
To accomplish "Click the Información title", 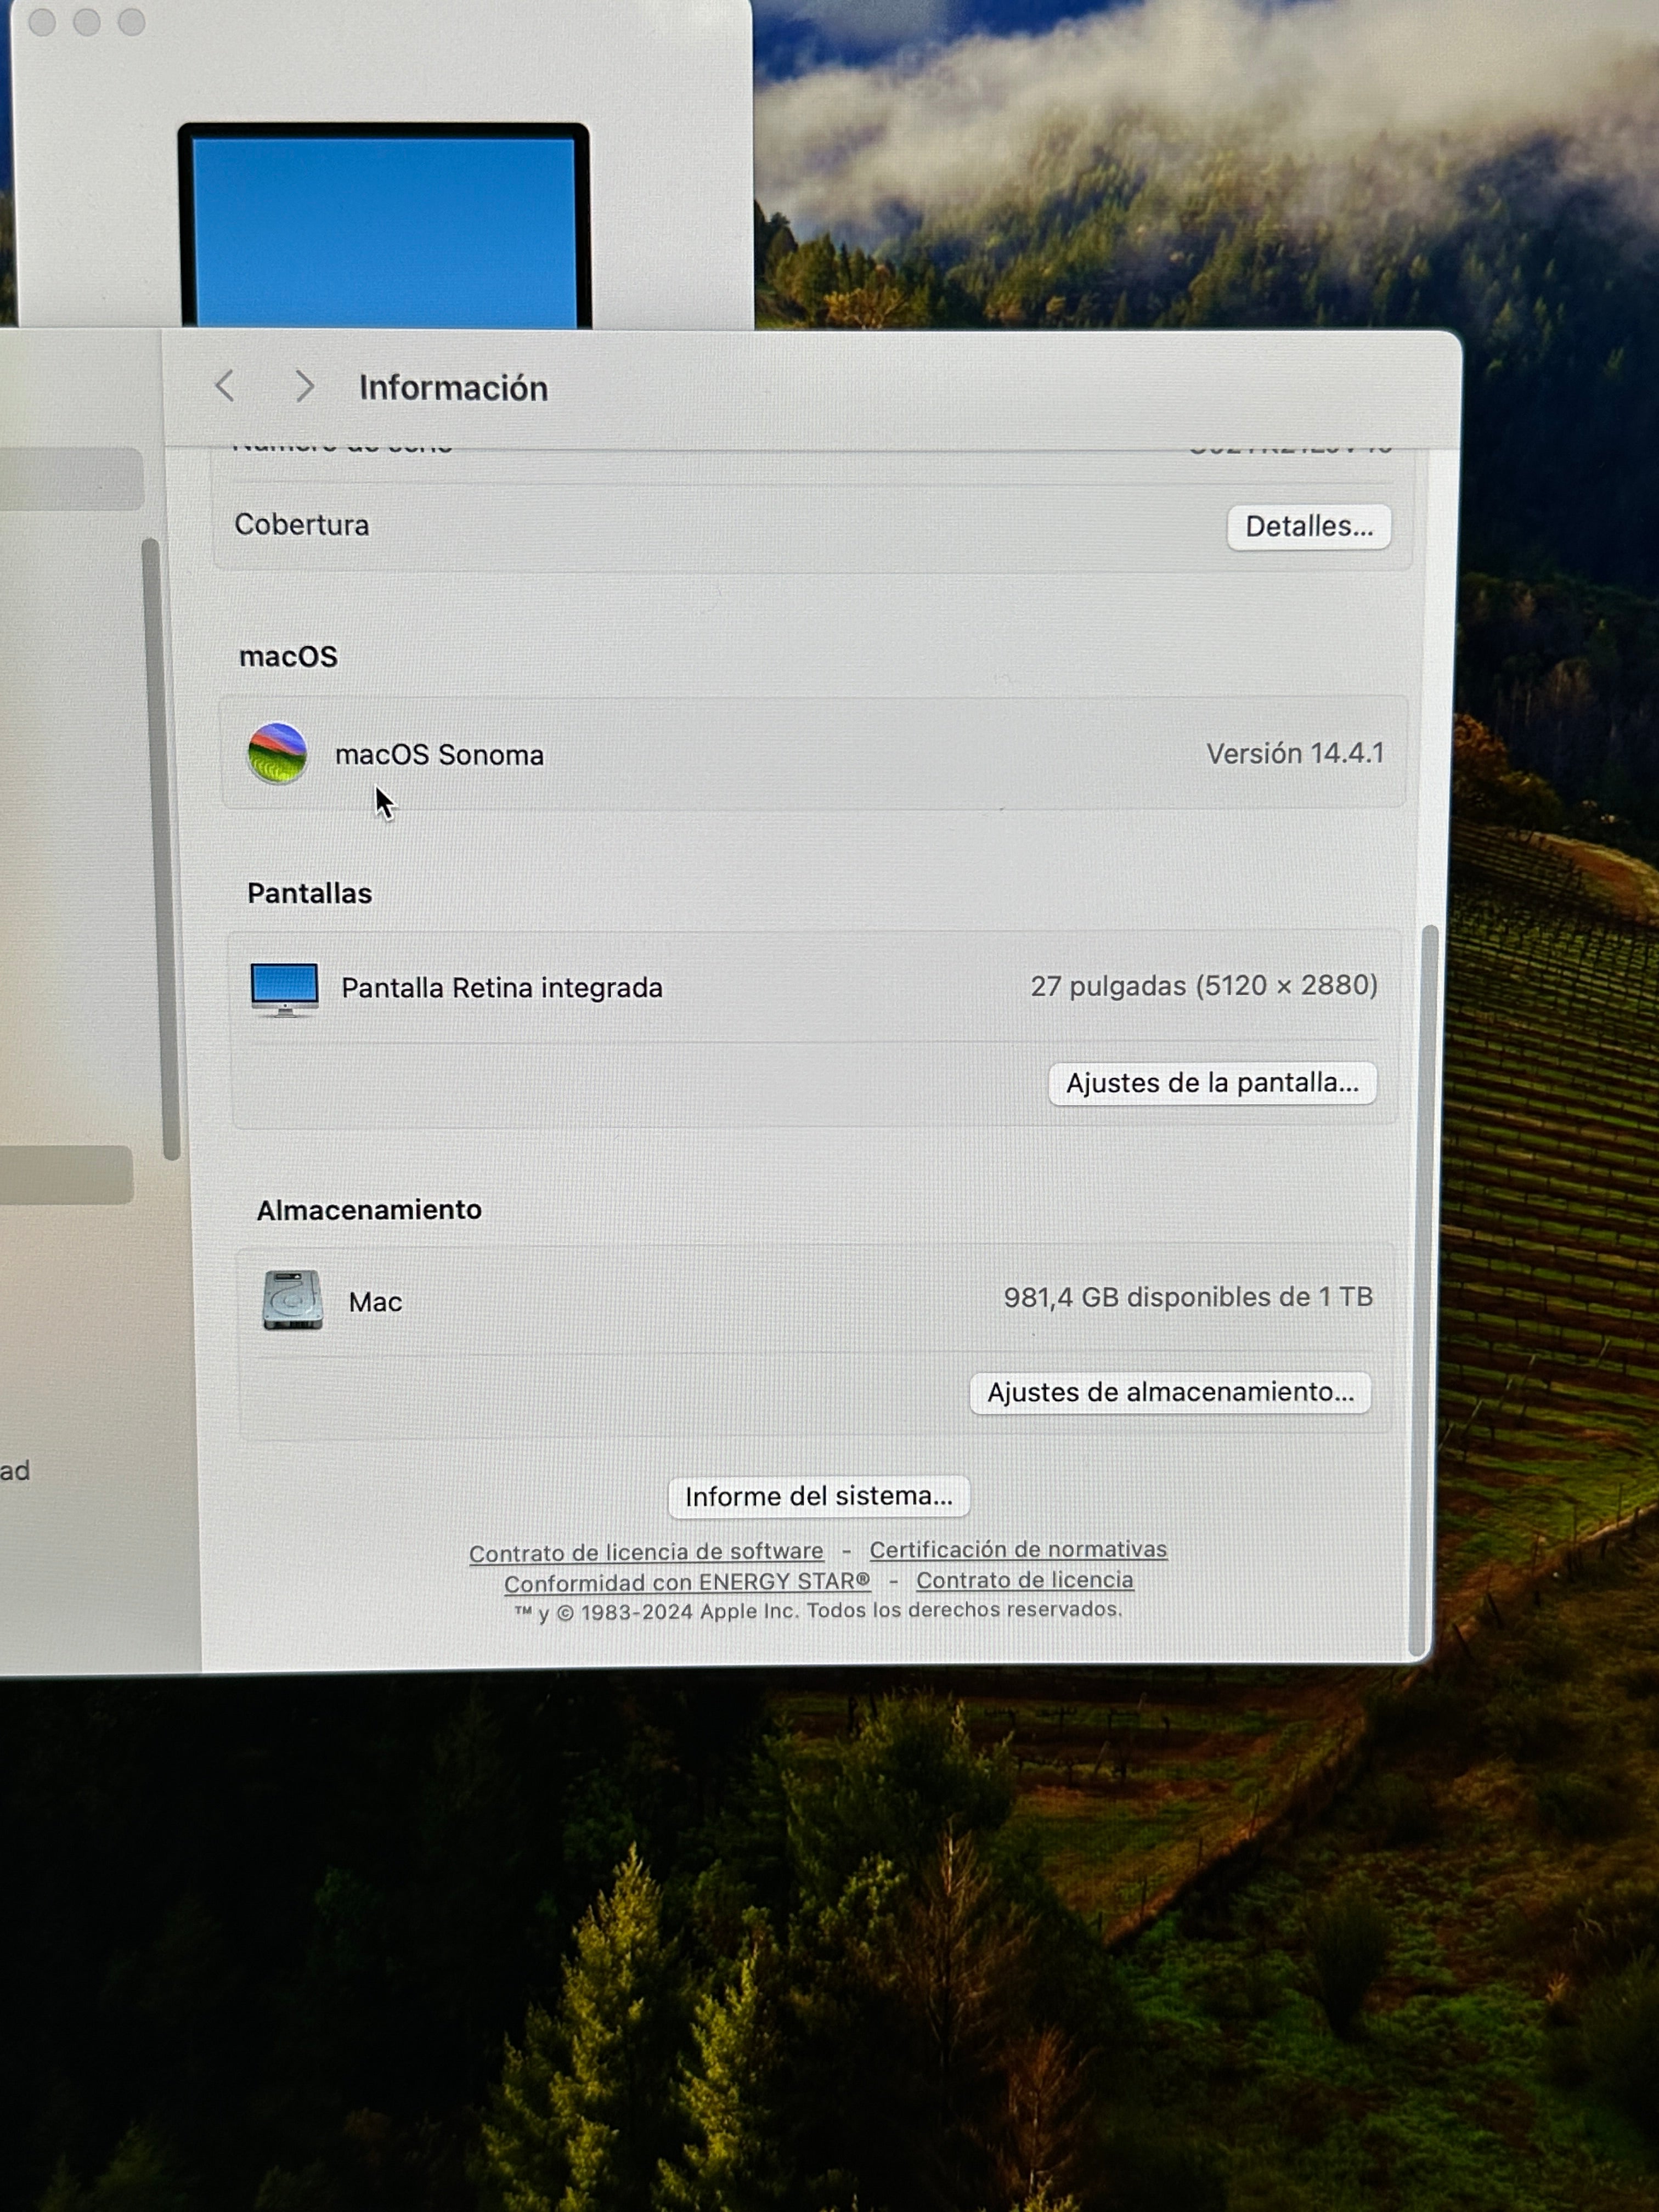I will tap(453, 388).
